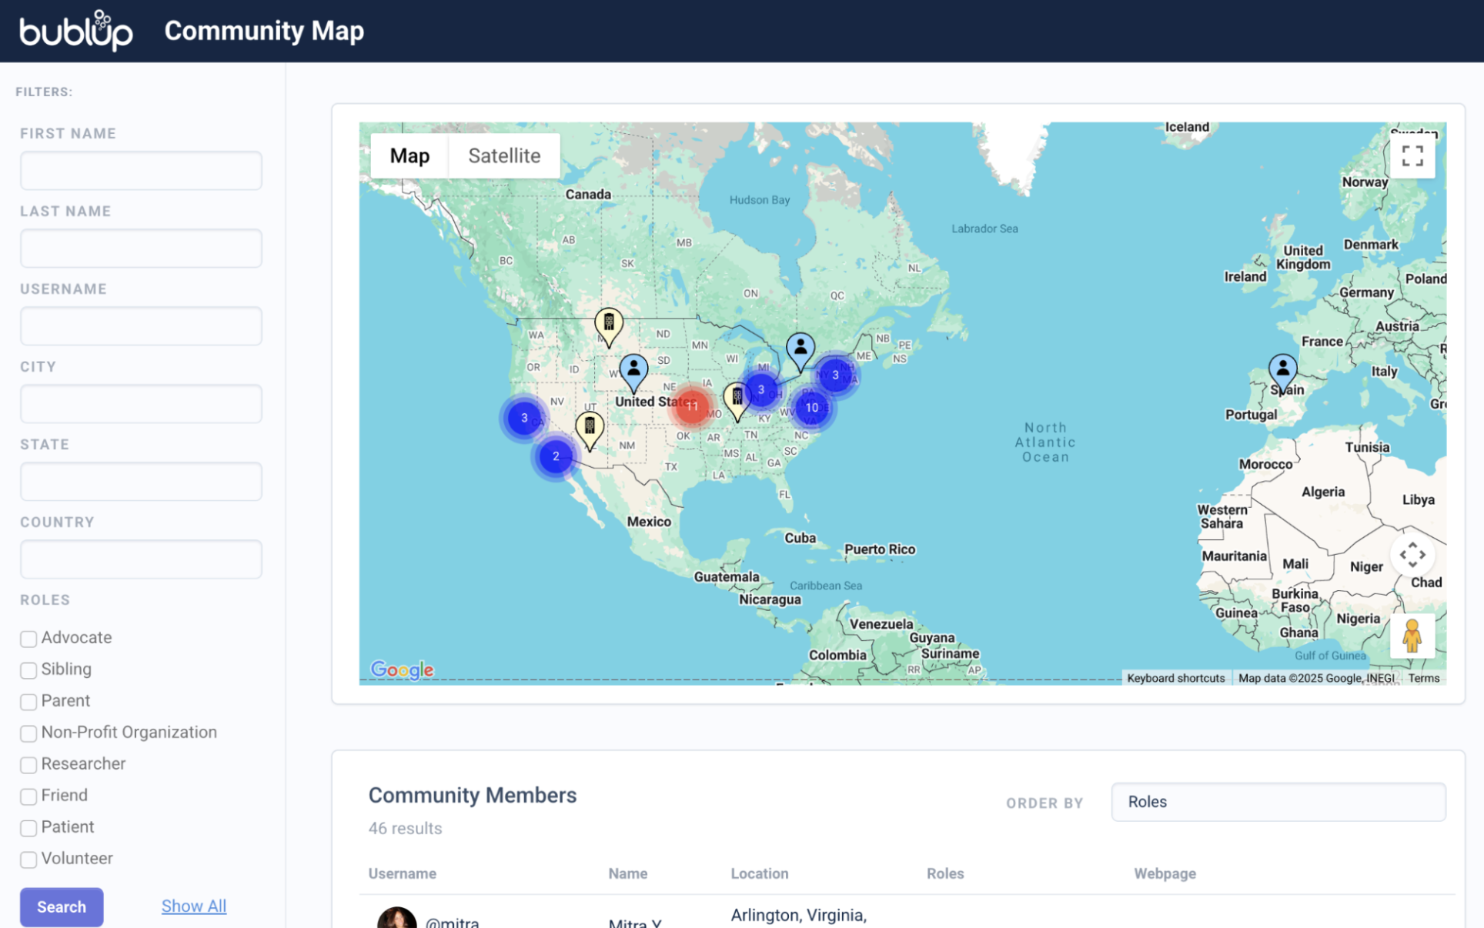The height and width of the screenshot is (928, 1484).
Task: Open fullscreen map view
Action: [1412, 156]
